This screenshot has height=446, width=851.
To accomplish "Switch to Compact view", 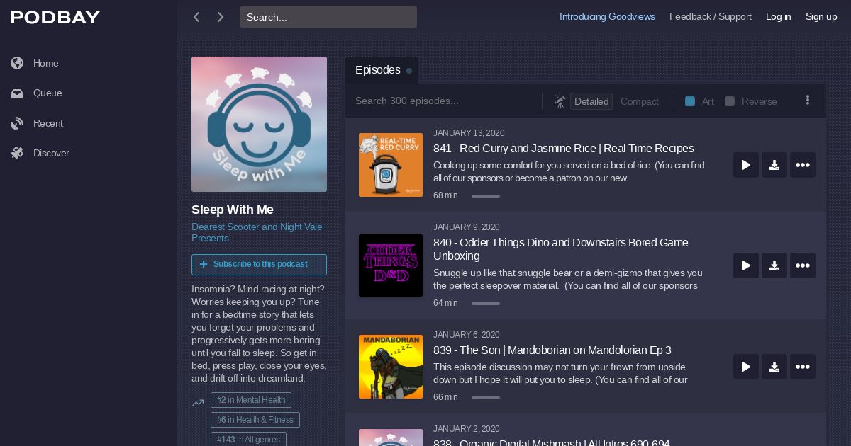I will 640,101.
